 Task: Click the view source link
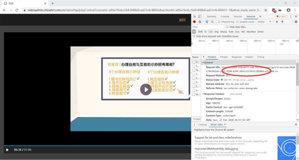236,94
